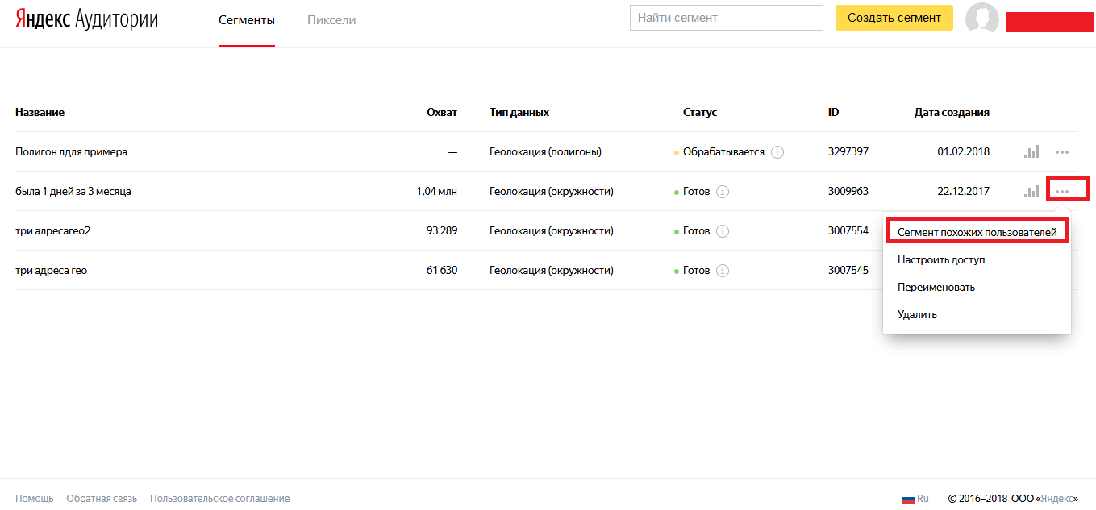Viewport: 1096px width, 510px height.
Task: Select segment name была 1 дней за 3 месяца
Action: [73, 192]
